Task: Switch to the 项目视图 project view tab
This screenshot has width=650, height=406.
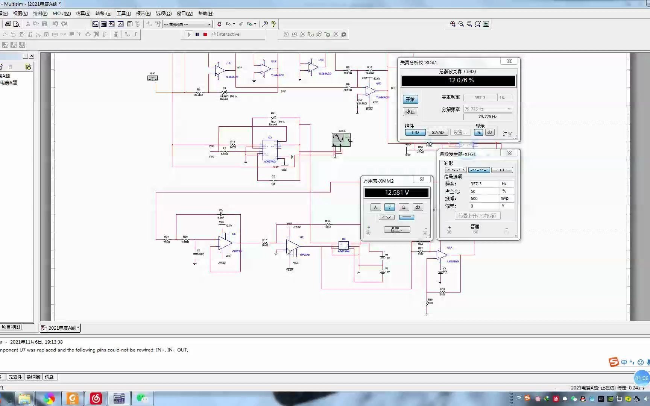Action: [11, 327]
